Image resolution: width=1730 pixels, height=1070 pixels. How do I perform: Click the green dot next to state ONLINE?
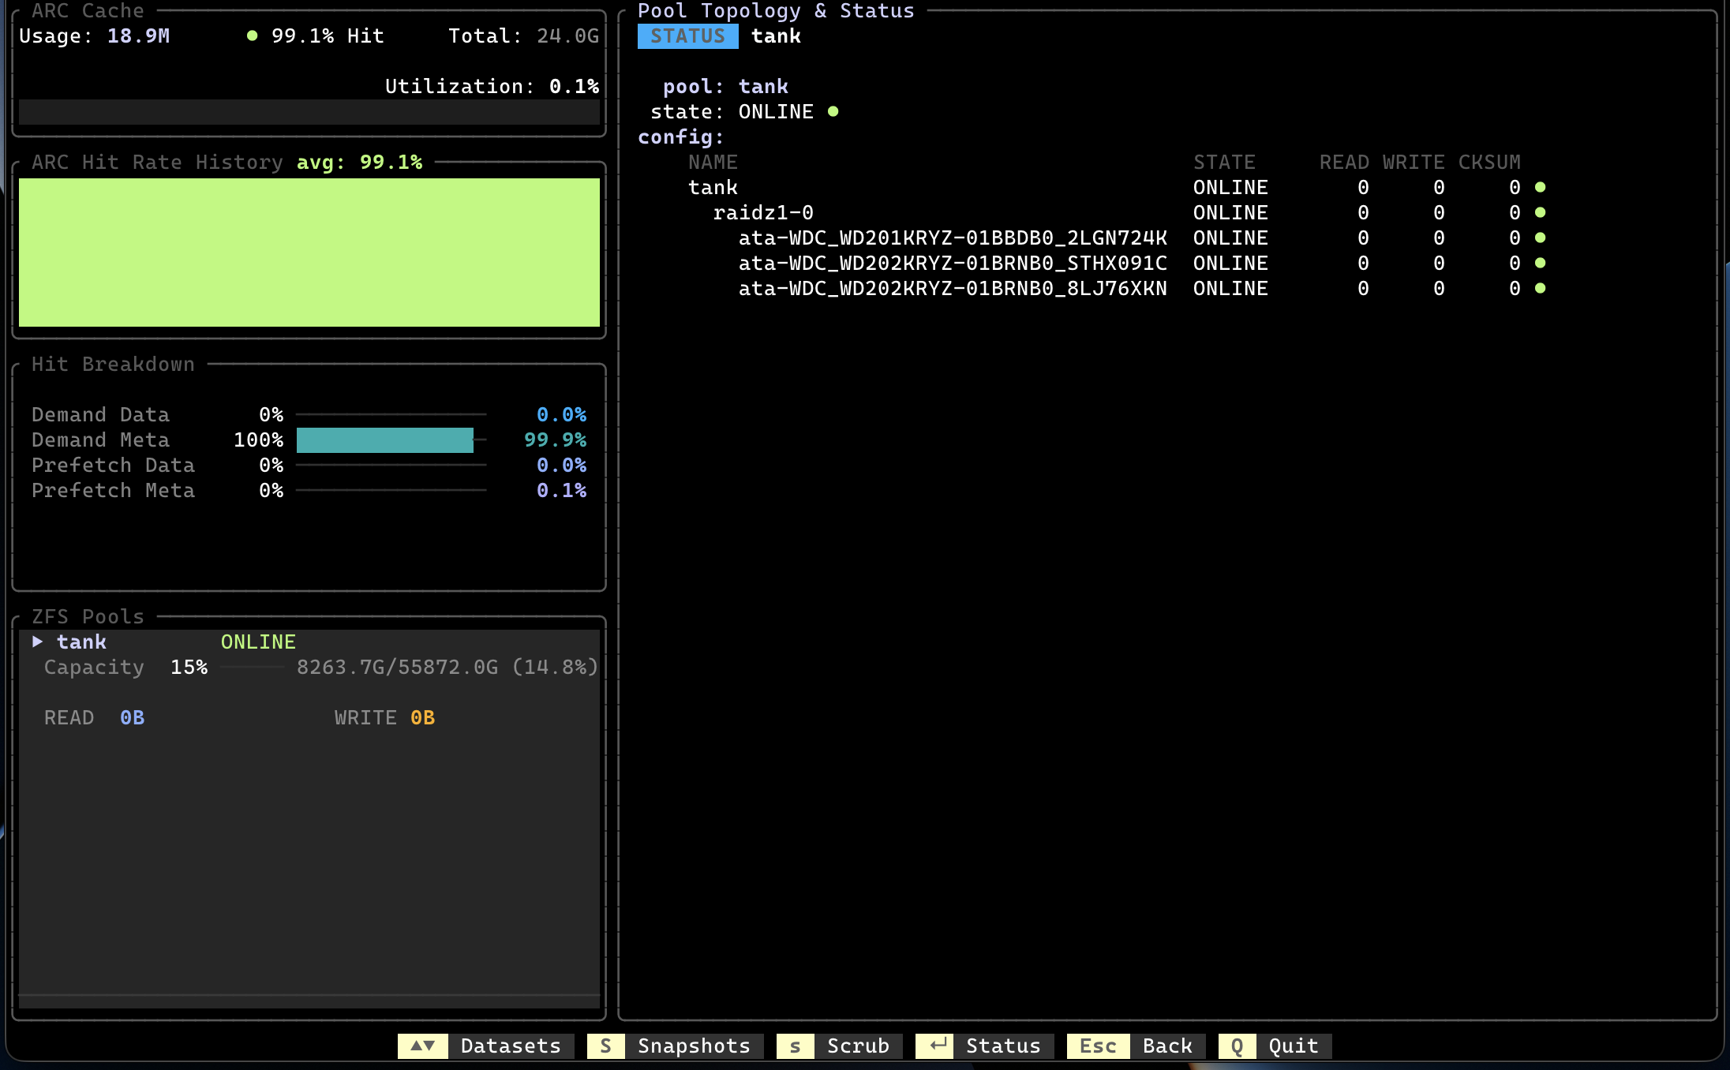[833, 112]
